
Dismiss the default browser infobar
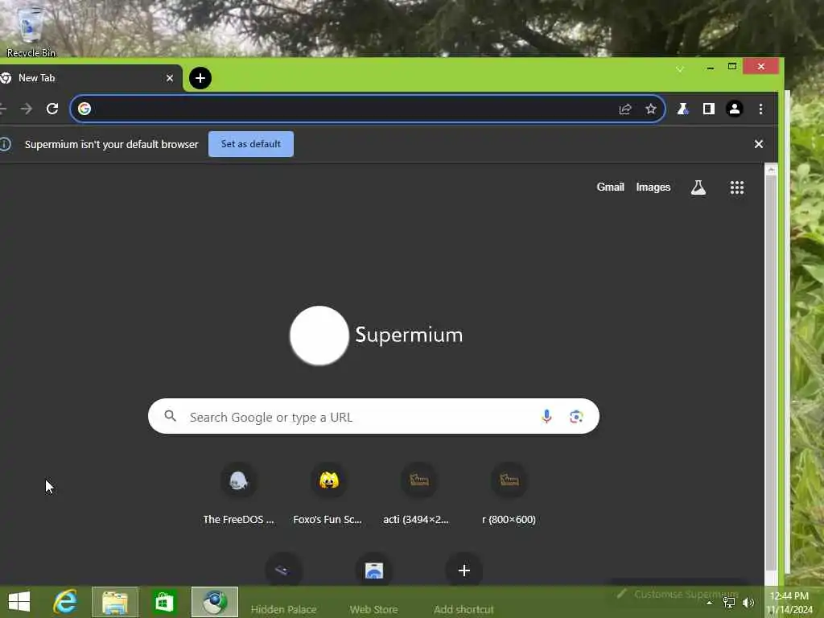click(x=758, y=144)
